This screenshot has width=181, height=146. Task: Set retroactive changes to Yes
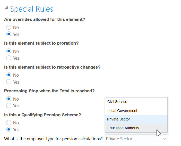(x=9, y=82)
